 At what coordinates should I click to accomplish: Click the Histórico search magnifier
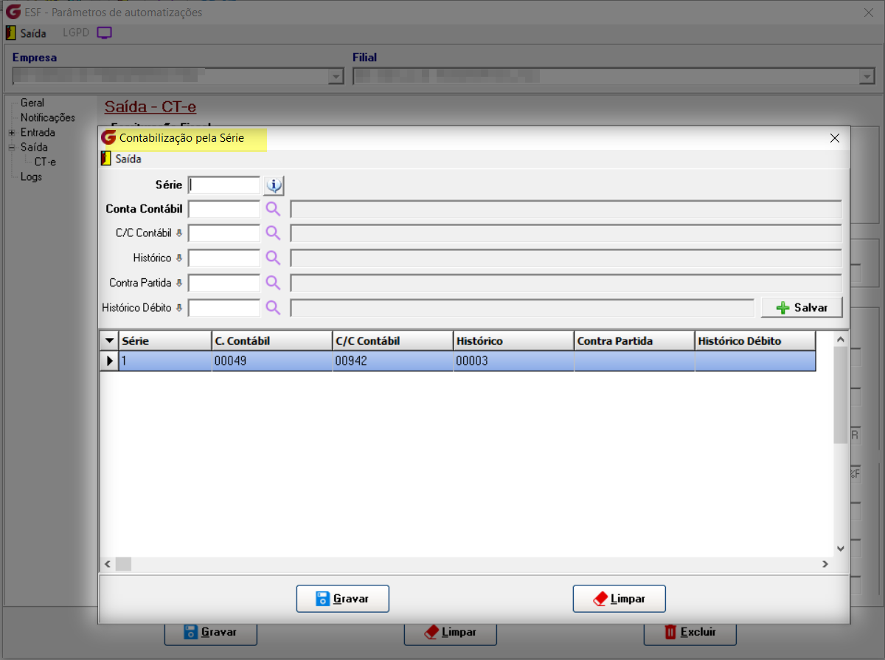(x=273, y=258)
